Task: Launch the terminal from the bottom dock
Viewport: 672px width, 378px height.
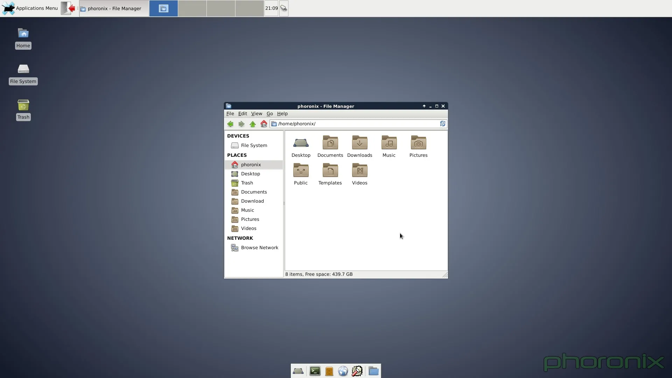Action: click(x=315, y=371)
